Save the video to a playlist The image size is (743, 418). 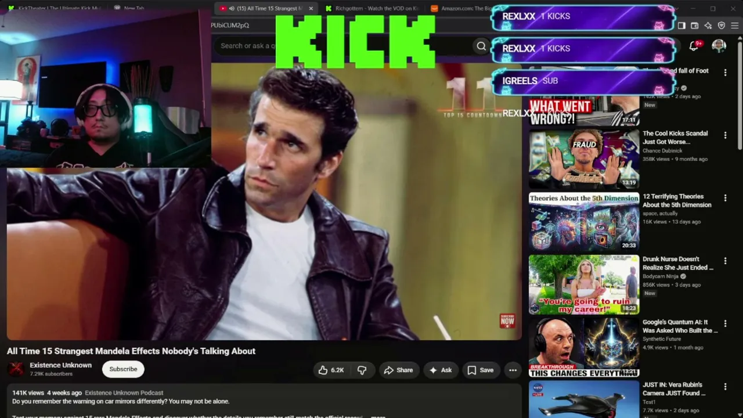pyautogui.click(x=481, y=370)
